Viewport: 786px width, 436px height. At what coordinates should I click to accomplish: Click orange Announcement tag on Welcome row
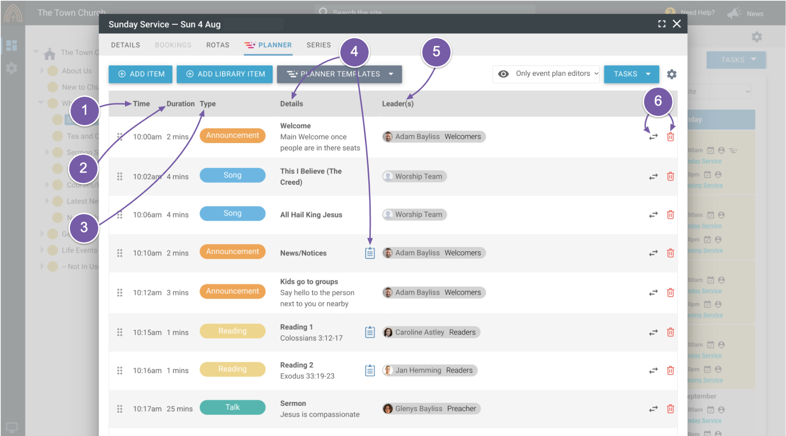click(x=233, y=135)
